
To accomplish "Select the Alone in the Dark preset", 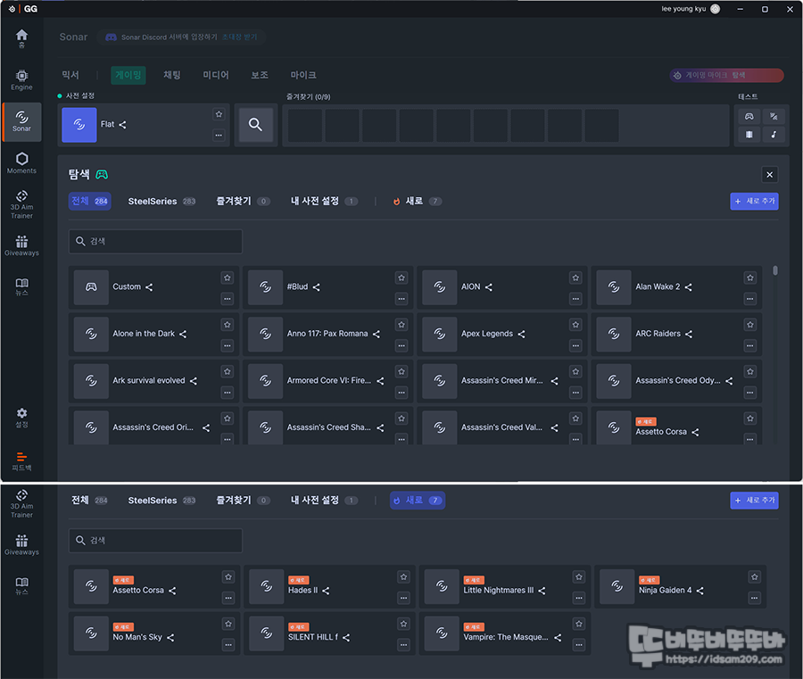I will (x=153, y=334).
